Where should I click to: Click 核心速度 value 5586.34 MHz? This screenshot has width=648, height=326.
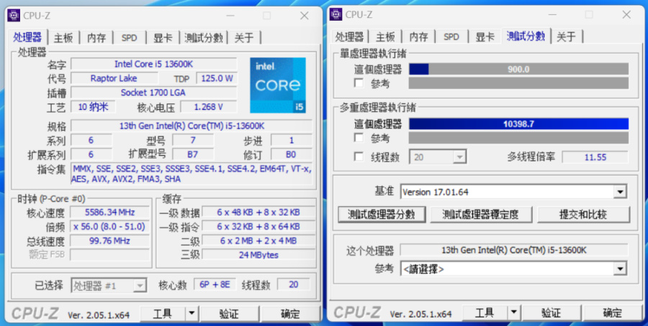(109, 213)
